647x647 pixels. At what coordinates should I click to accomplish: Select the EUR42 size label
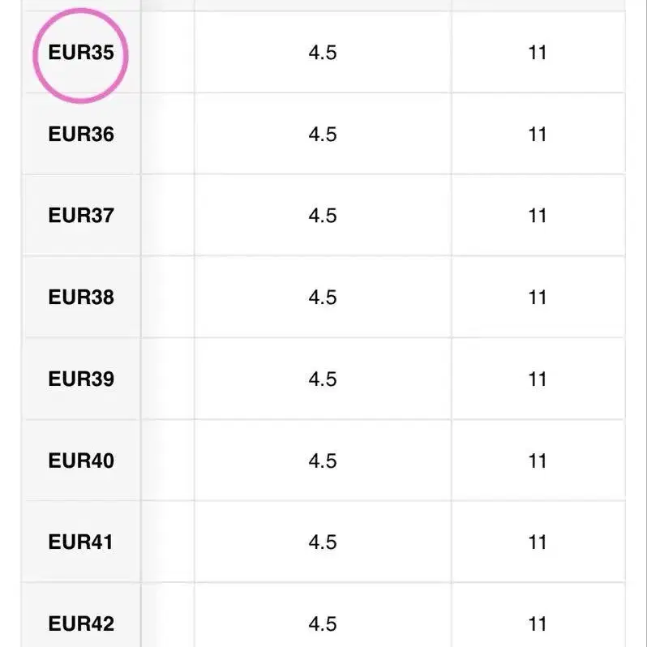pyautogui.click(x=81, y=623)
